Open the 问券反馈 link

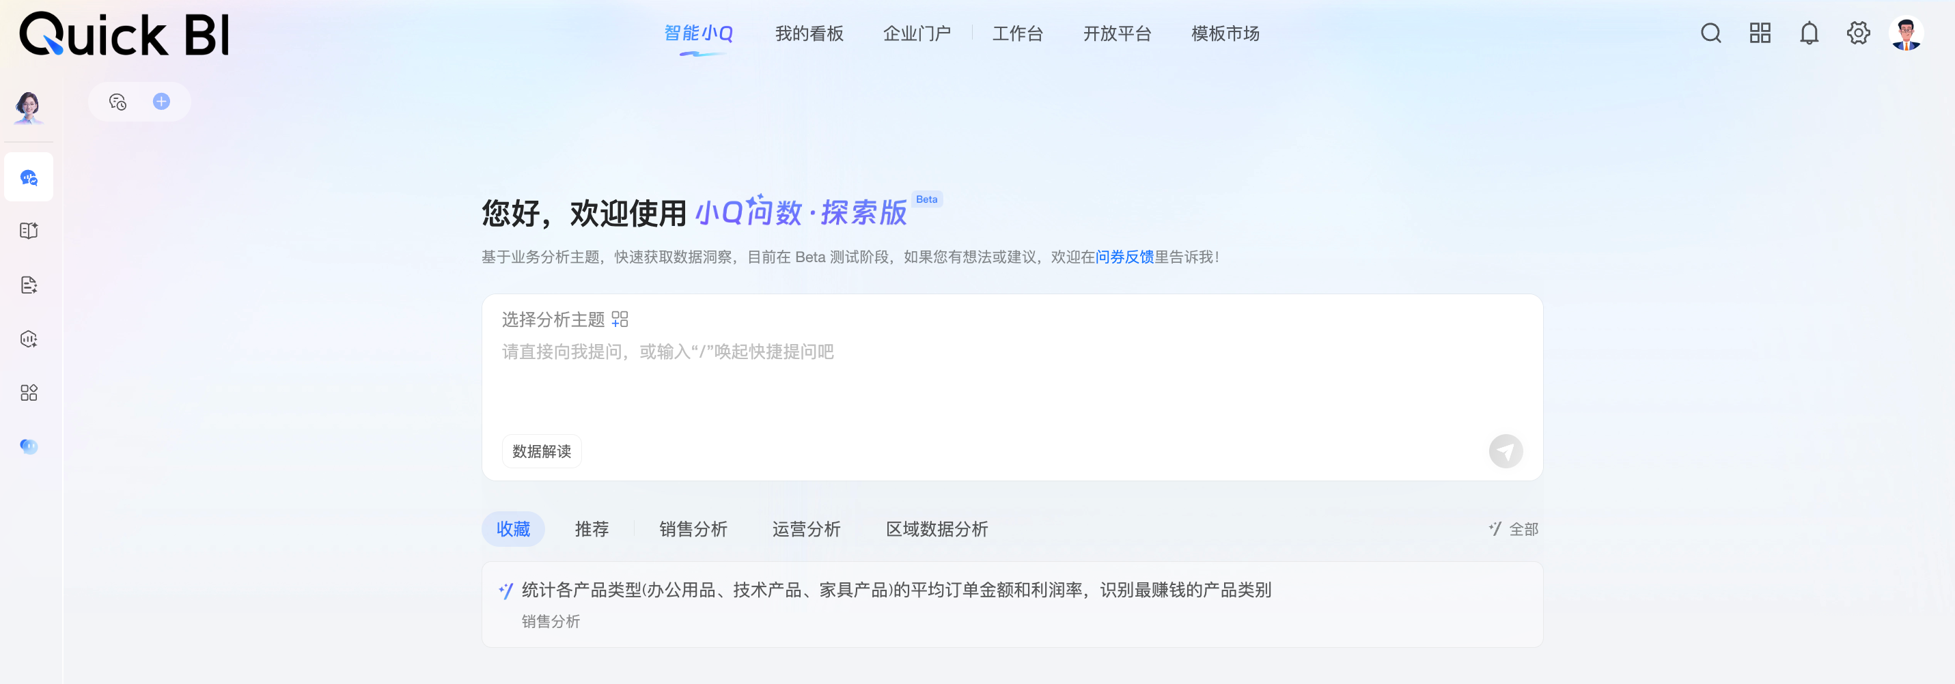point(1124,257)
